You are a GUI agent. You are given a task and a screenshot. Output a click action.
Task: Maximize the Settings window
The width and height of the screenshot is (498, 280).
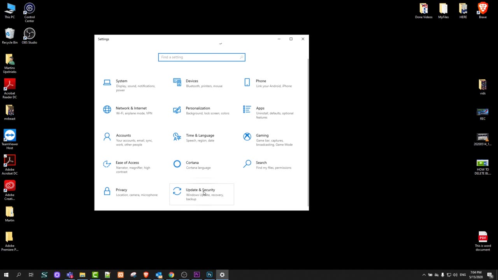pos(291,39)
